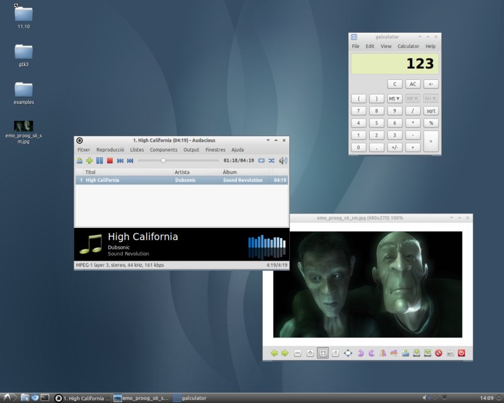Sort playlist by Artista column header

pos(197,172)
